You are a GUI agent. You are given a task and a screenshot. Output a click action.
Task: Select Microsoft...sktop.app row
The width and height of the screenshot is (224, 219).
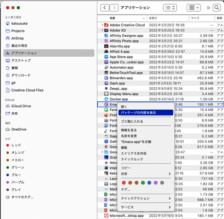pyautogui.click(x=161, y=216)
